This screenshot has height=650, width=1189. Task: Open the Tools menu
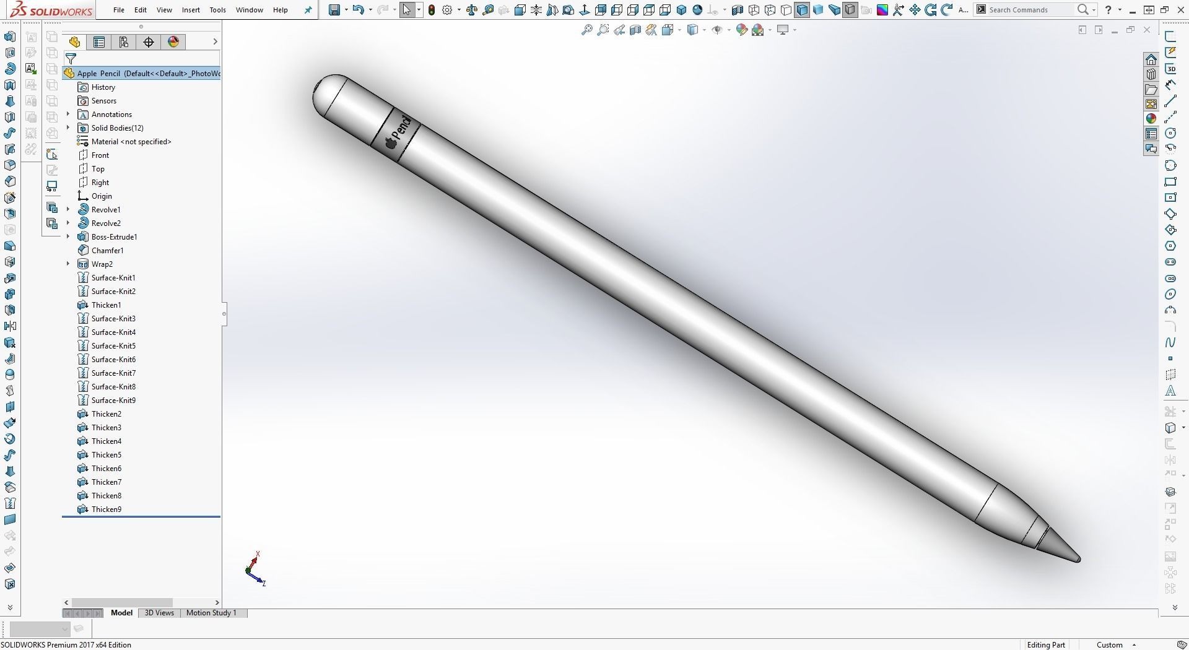(x=217, y=10)
